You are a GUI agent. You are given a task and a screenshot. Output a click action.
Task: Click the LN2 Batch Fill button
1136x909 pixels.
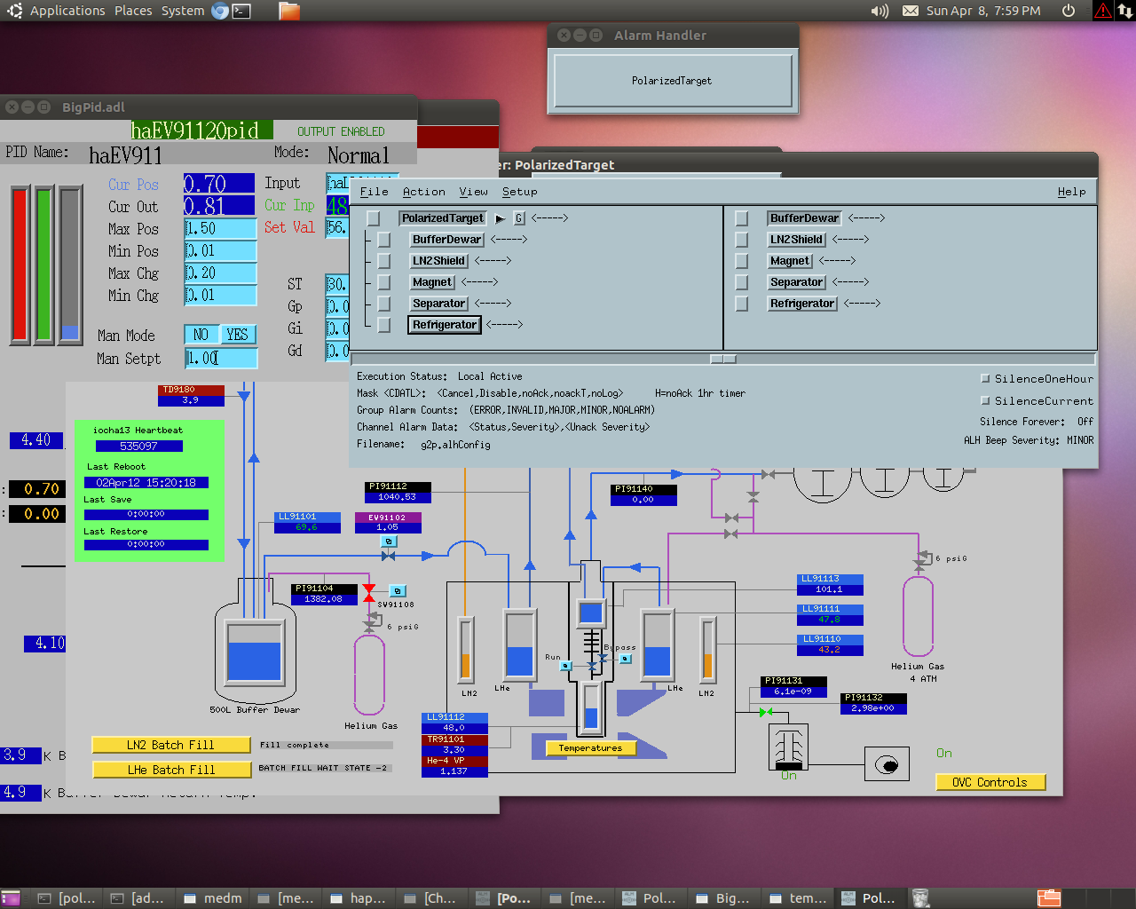(171, 745)
